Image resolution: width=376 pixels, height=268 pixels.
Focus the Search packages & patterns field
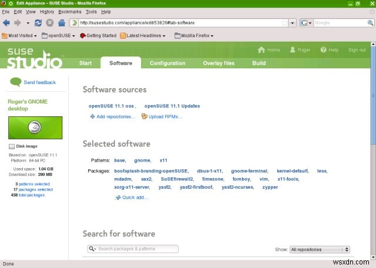click(x=133, y=249)
